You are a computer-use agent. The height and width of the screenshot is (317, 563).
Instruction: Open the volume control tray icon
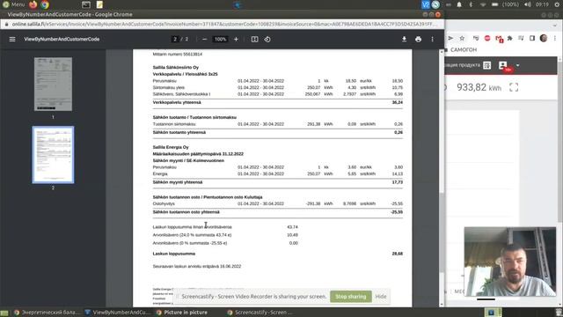point(528,4)
